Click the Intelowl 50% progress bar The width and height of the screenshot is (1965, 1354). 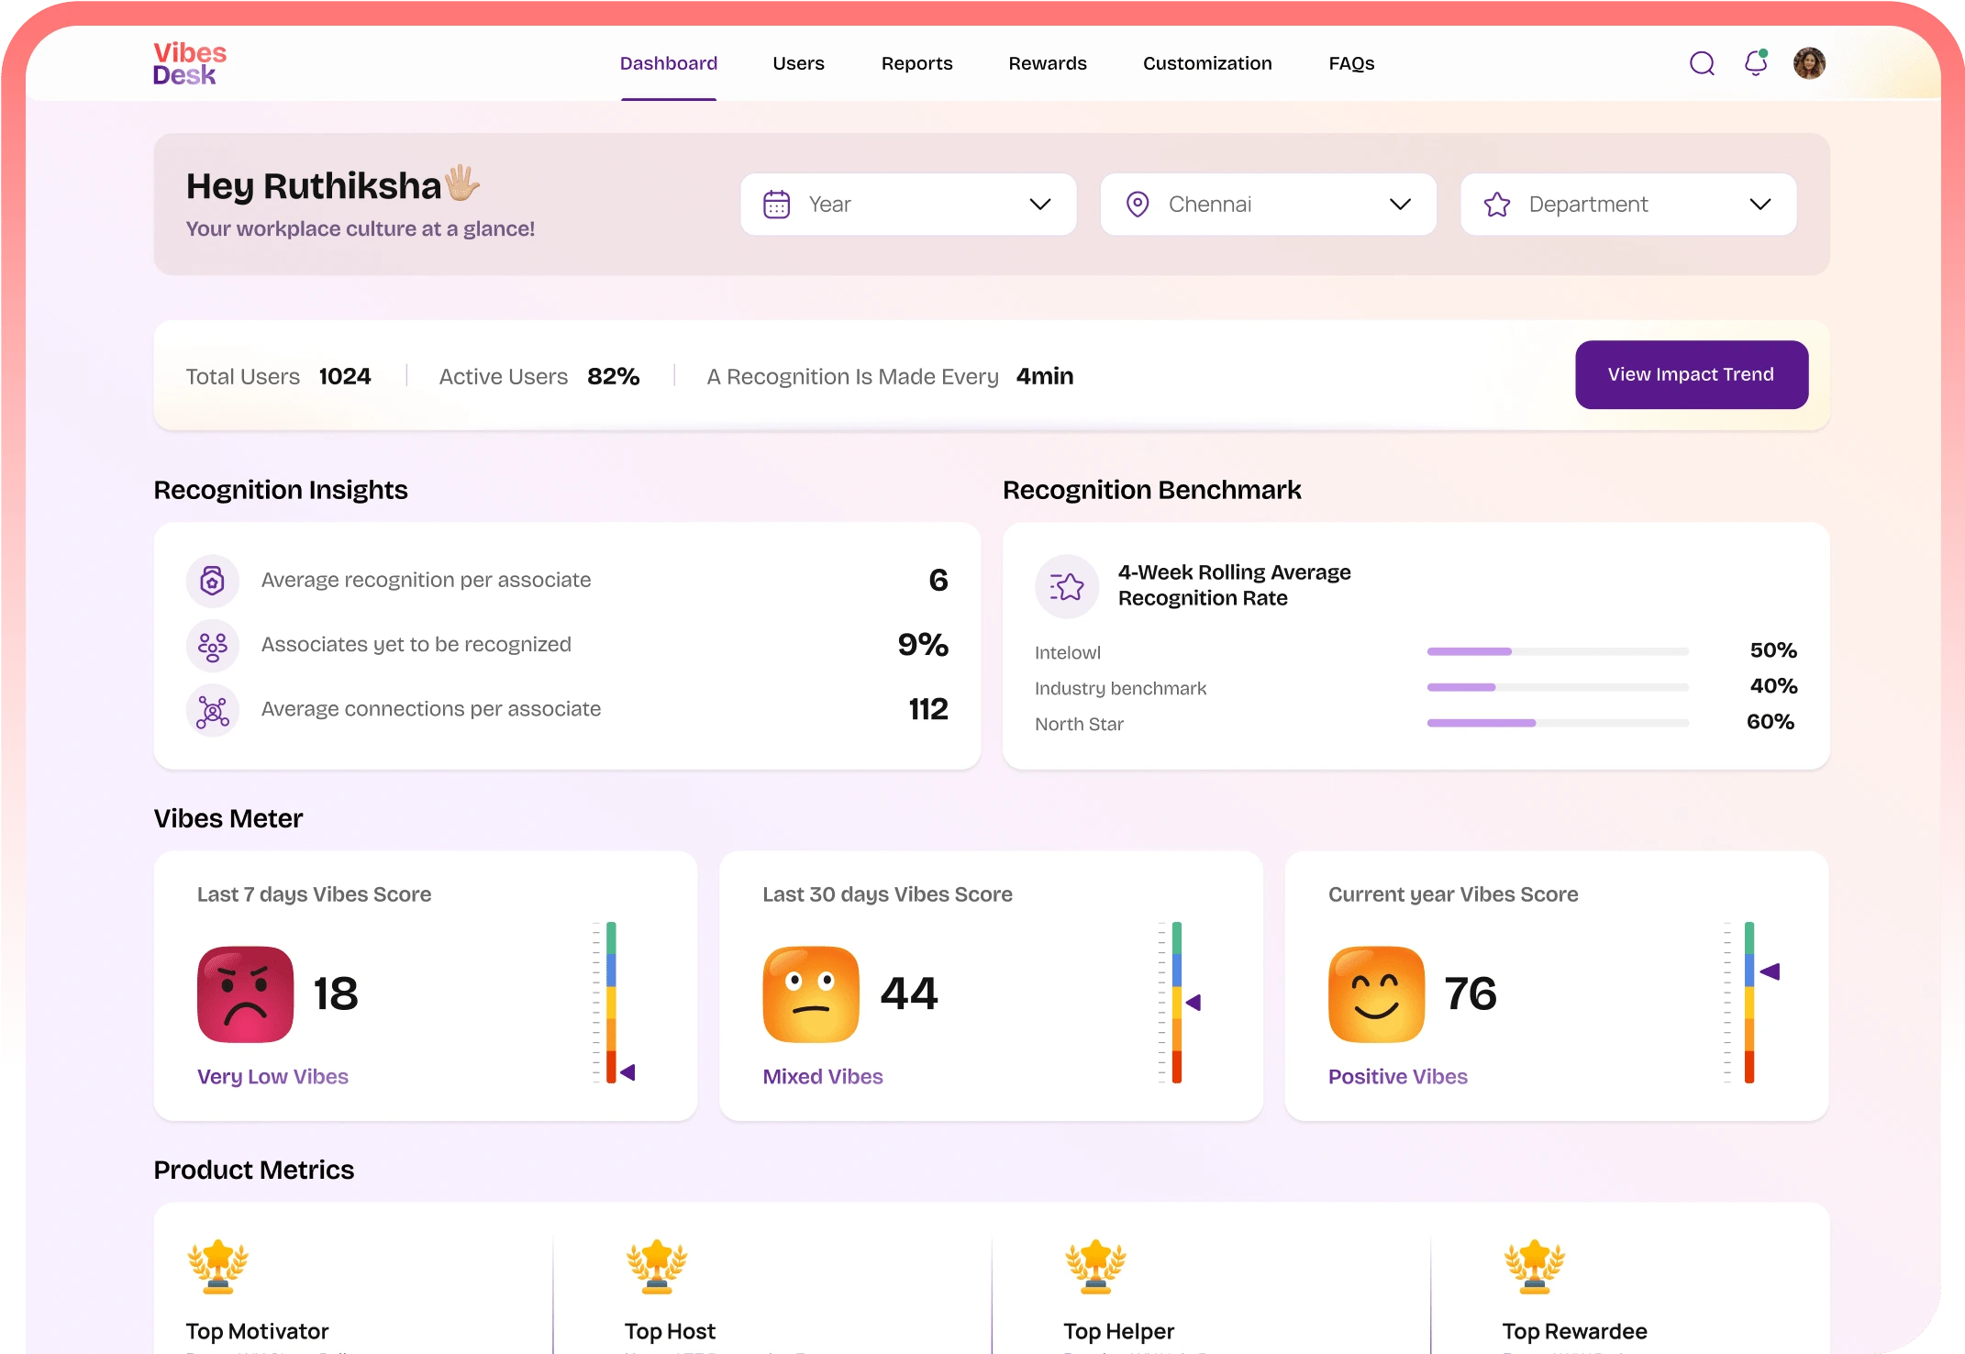(1558, 651)
